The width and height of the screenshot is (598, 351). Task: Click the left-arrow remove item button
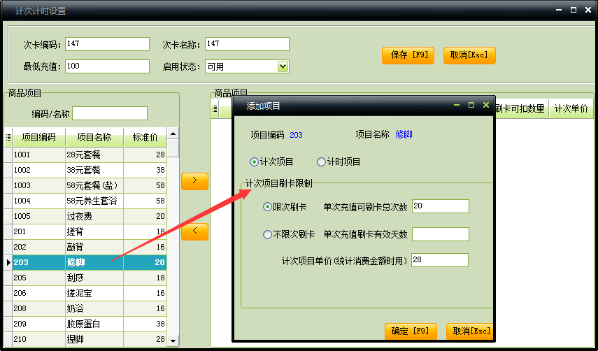coord(194,231)
